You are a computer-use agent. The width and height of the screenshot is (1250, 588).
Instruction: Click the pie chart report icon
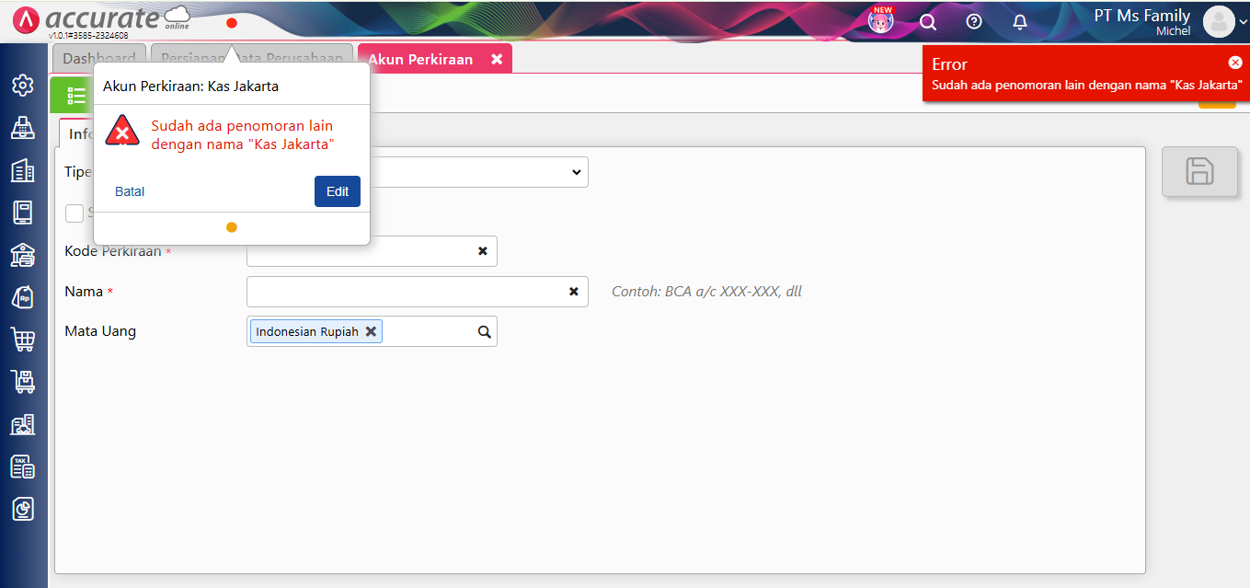(23, 509)
